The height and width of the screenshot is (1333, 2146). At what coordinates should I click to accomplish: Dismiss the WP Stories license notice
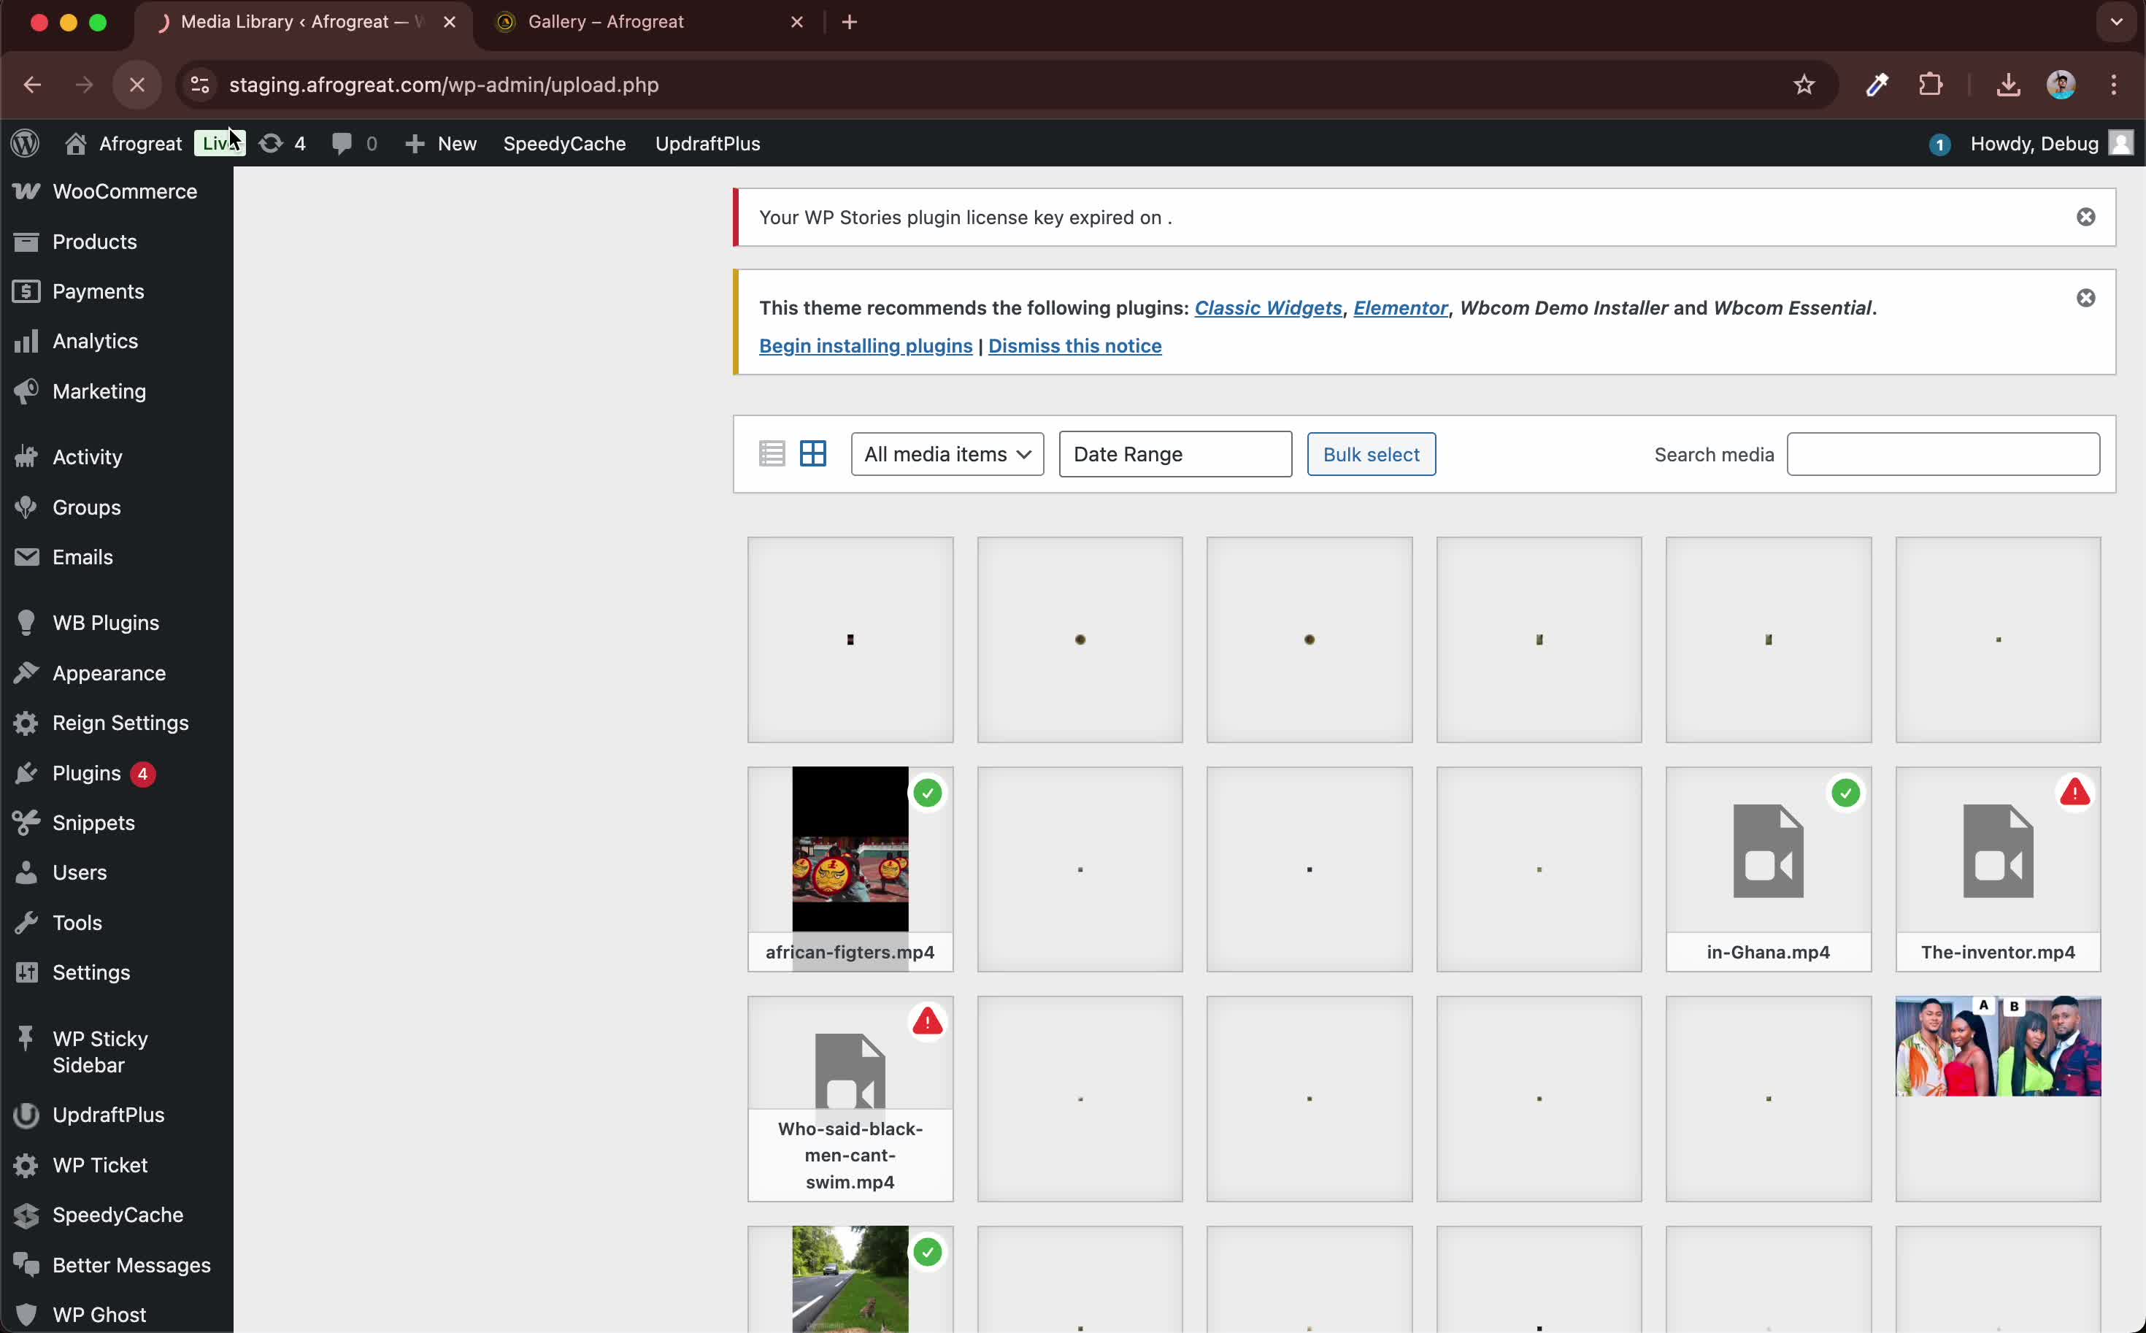[x=2085, y=217]
